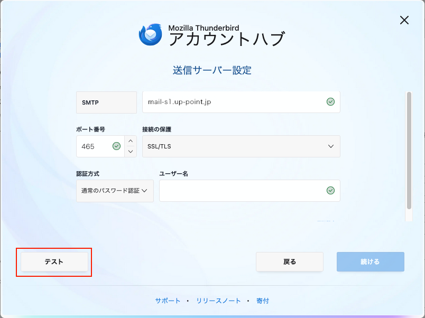The image size is (425, 318).
Task: Click the 送信サーバー設定 heading
Action: pos(212,70)
